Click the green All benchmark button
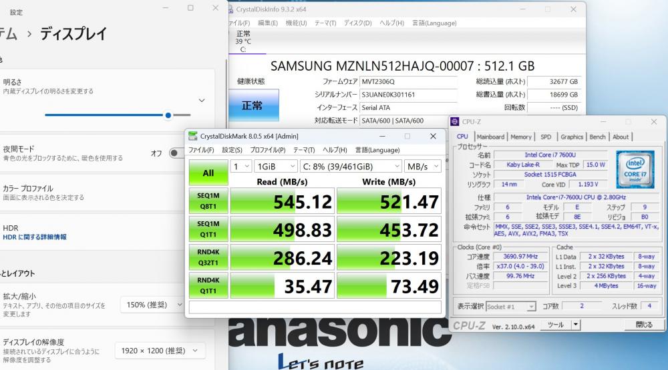The image size is (668, 370). click(x=208, y=173)
